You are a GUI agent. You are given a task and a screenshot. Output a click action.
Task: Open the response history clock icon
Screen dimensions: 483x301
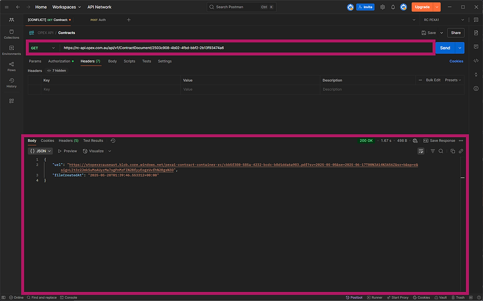coord(113,141)
